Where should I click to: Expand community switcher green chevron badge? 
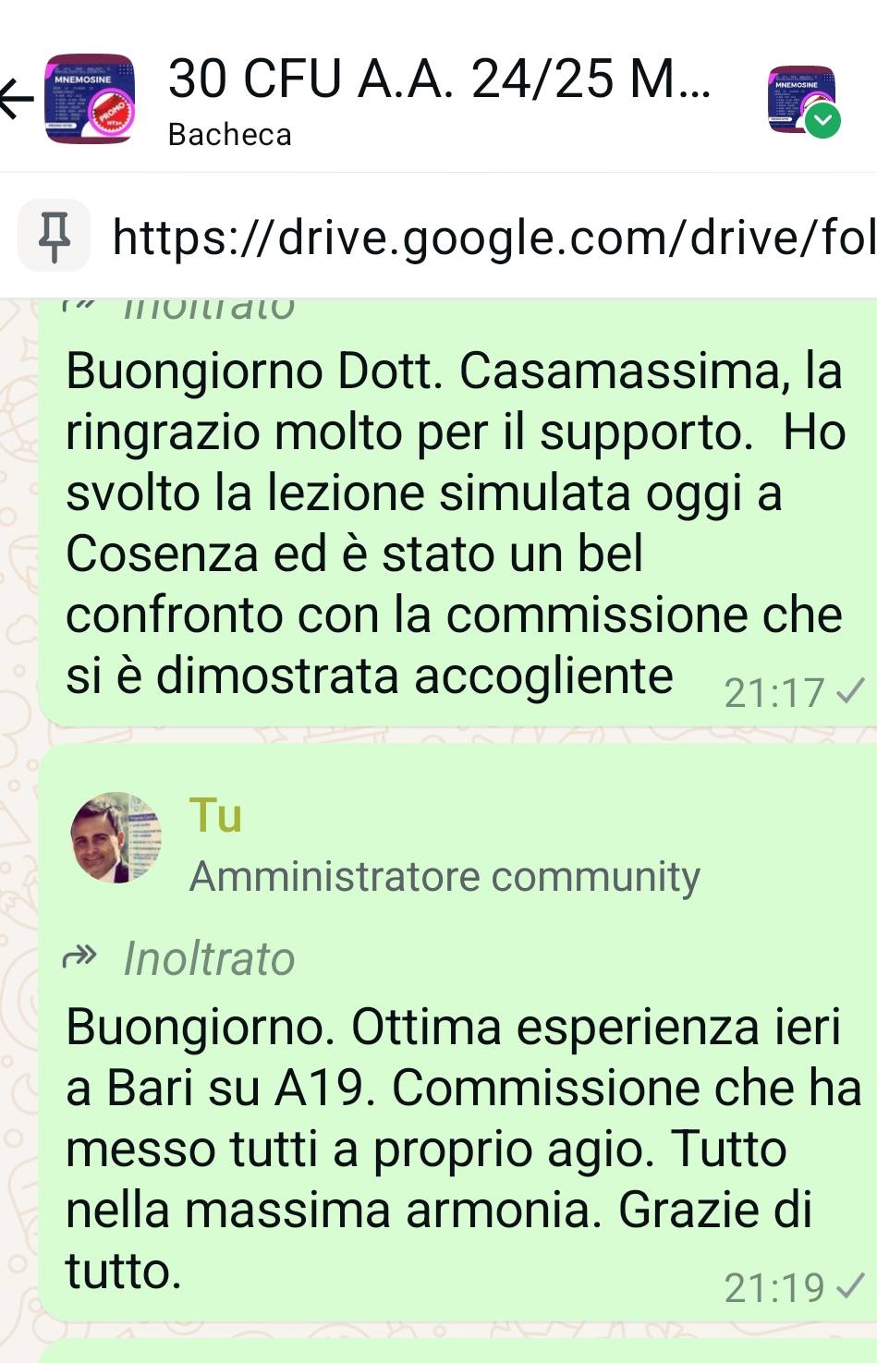[822, 121]
